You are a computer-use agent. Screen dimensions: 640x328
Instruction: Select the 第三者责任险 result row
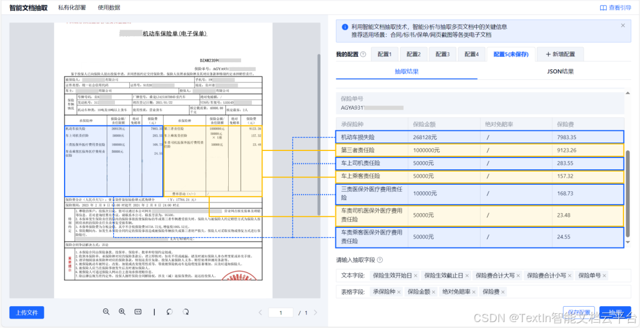tap(479, 150)
